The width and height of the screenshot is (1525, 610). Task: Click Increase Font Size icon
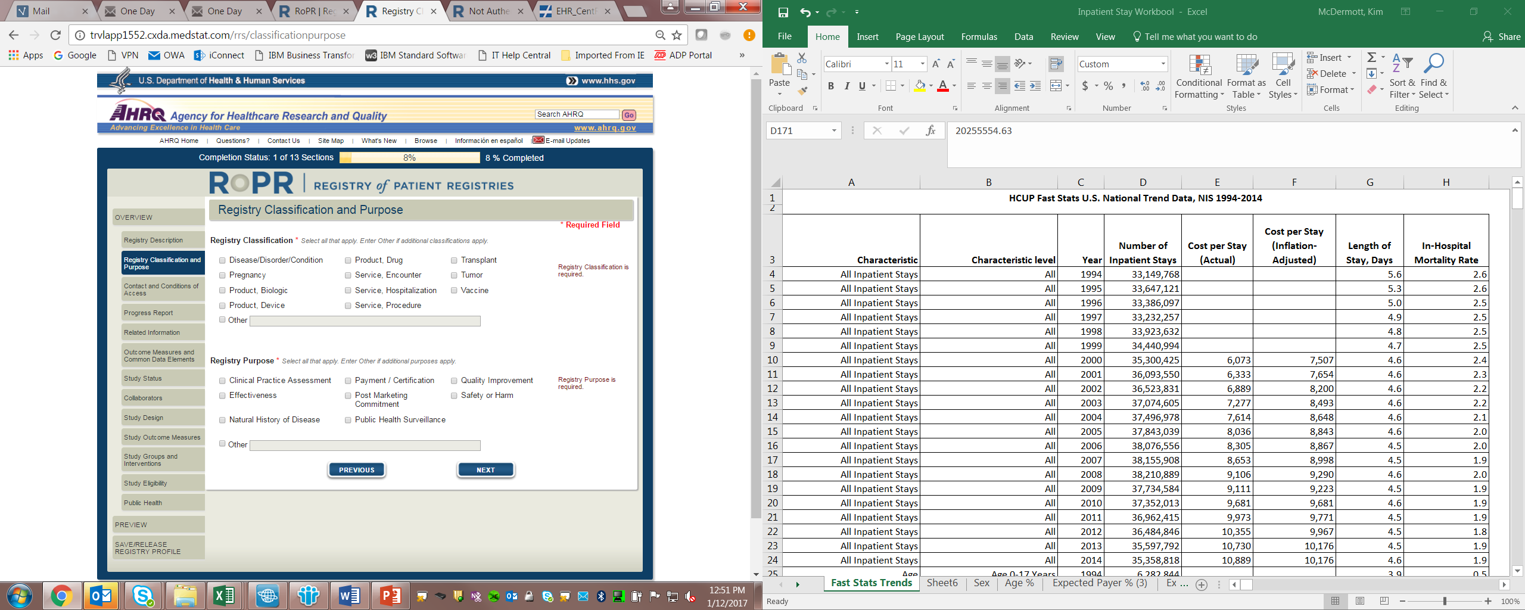[936, 64]
